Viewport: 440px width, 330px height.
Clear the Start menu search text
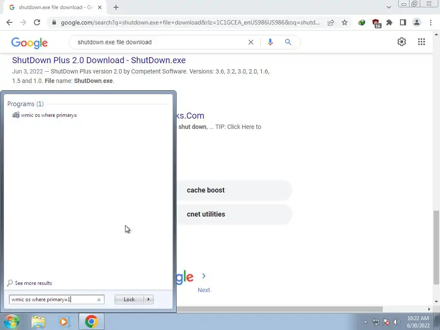[x=99, y=299]
